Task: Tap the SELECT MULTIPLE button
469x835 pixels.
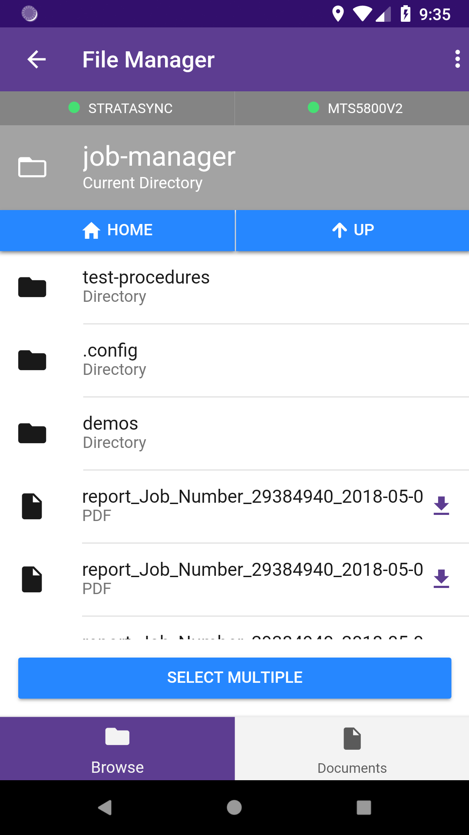Action: [x=234, y=678]
